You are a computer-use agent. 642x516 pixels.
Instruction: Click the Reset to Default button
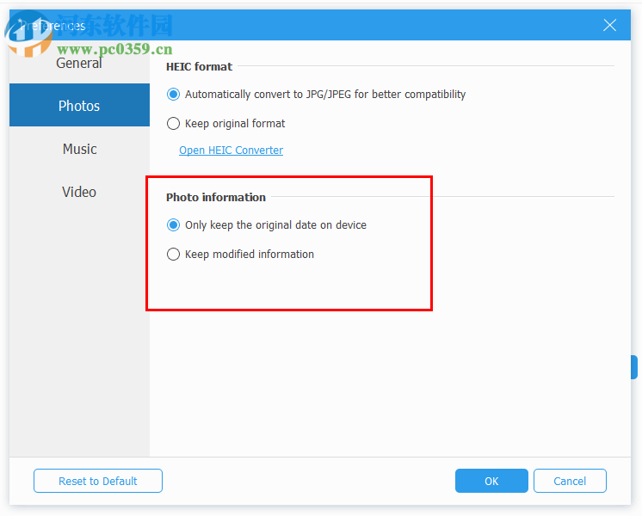(x=98, y=481)
